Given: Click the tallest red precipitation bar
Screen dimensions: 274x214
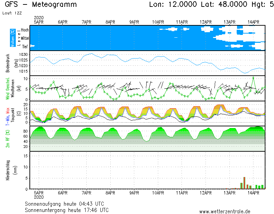Looking at the screenshot, I should [x=244, y=183].
